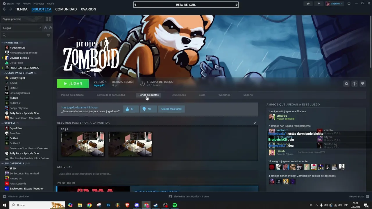Click the Página principal library home button
Screen dimensions: 372x209
click(x=23, y=19)
